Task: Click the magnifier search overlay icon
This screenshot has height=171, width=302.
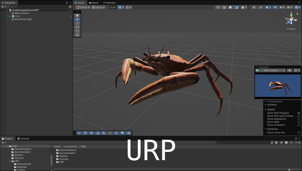Action: [110, 133]
